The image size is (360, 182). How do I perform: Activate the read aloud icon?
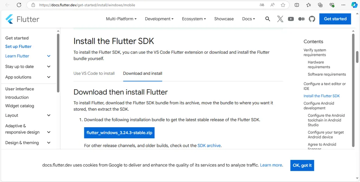(x=272, y=5)
